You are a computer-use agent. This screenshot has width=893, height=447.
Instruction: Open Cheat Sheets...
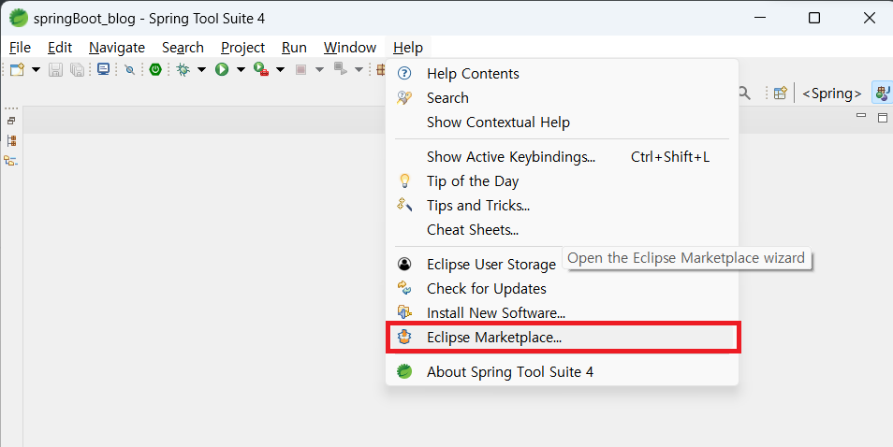[563, 230]
